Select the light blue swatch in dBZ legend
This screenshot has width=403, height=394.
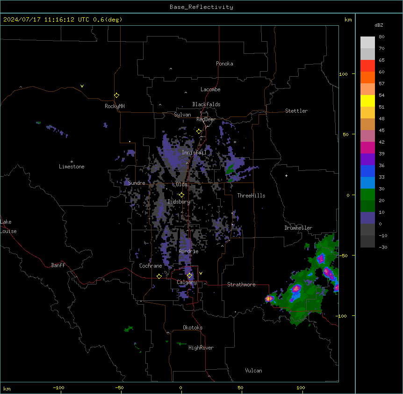click(367, 182)
